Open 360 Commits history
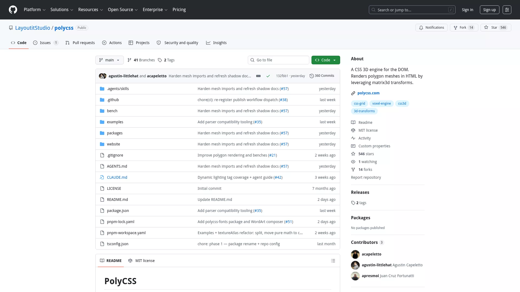 (322, 76)
